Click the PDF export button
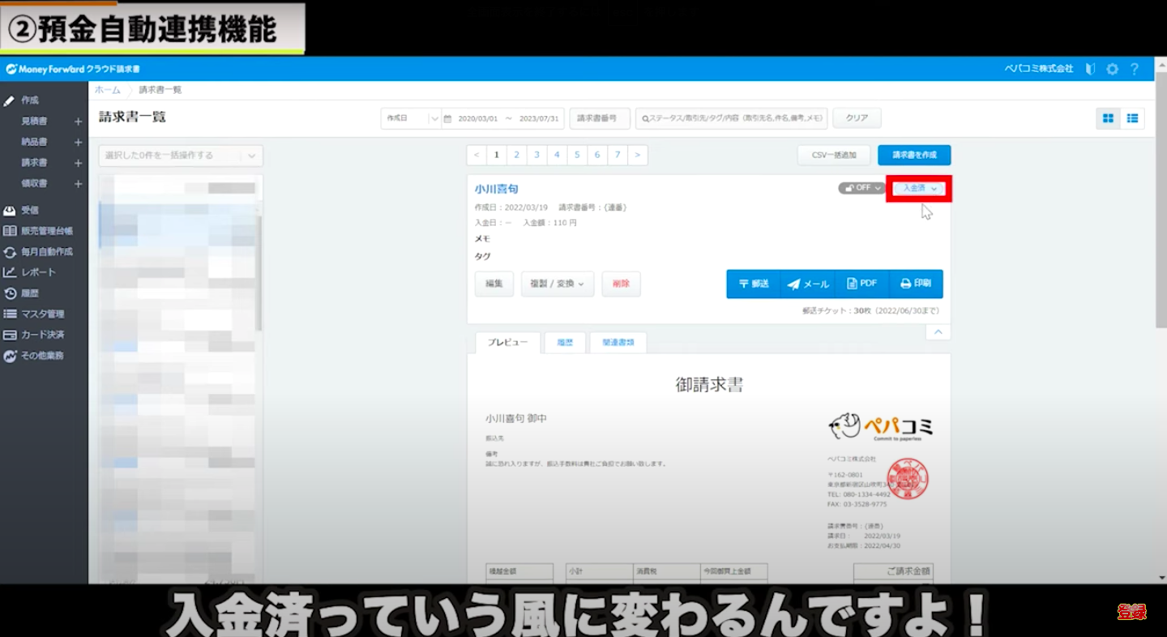 [x=861, y=284]
